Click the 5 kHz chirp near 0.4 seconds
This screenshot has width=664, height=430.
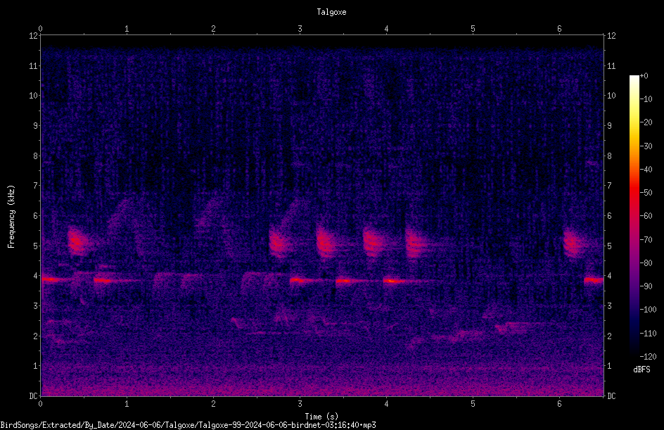tap(77, 241)
